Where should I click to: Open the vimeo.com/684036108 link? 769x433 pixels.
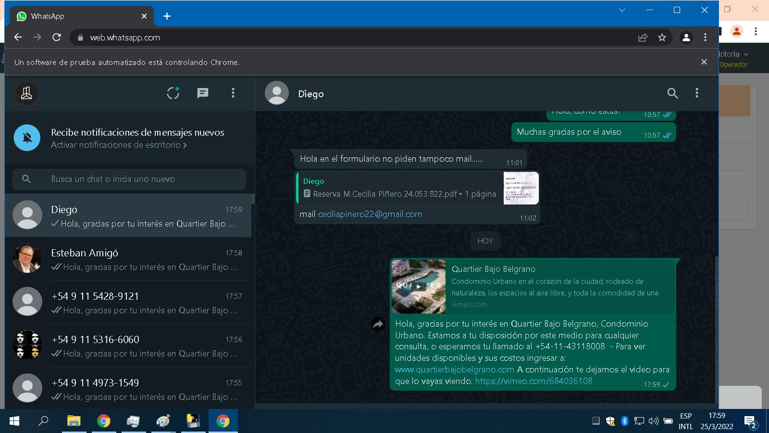click(533, 381)
